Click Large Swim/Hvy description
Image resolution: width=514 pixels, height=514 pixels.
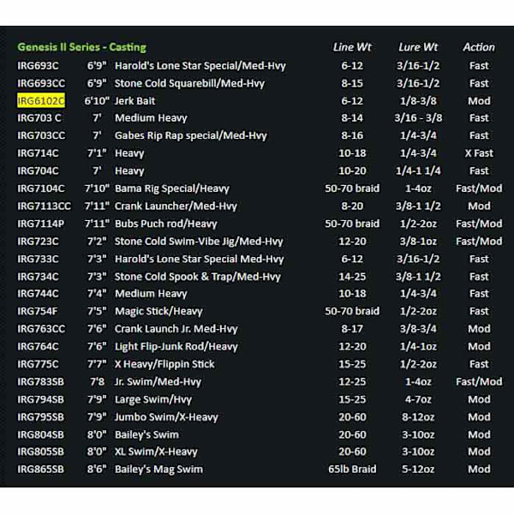pyautogui.click(x=153, y=399)
